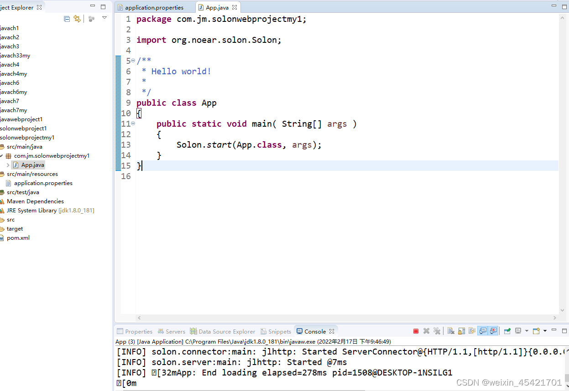Link Project Explorer with the editor
The width and height of the screenshot is (569, 391).
[77, 19]
